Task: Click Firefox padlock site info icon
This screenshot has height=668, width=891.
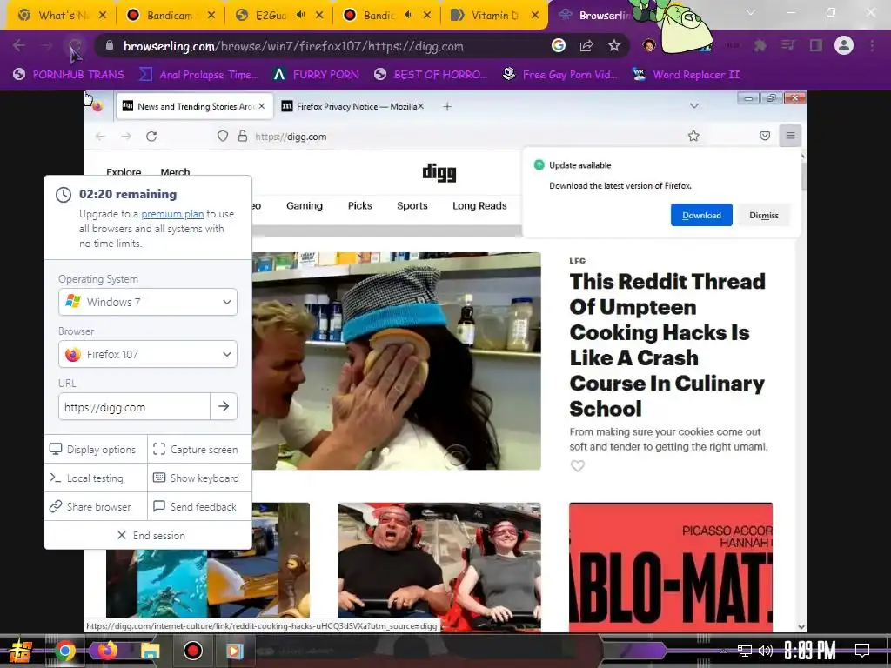Action: (243, 137)
